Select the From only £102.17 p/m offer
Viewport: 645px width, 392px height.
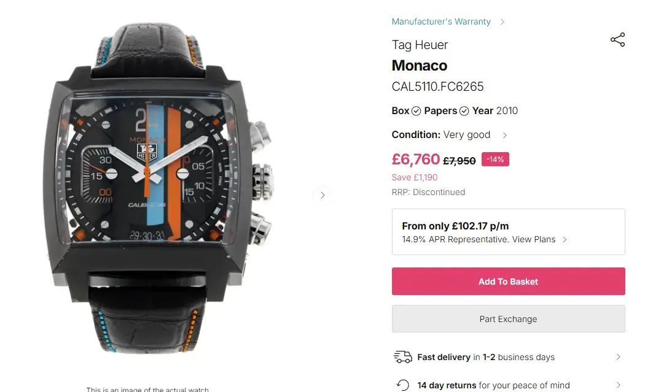[x=455, y=226]
